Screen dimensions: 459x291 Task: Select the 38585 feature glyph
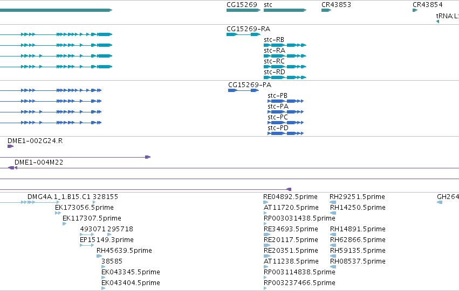104,267
